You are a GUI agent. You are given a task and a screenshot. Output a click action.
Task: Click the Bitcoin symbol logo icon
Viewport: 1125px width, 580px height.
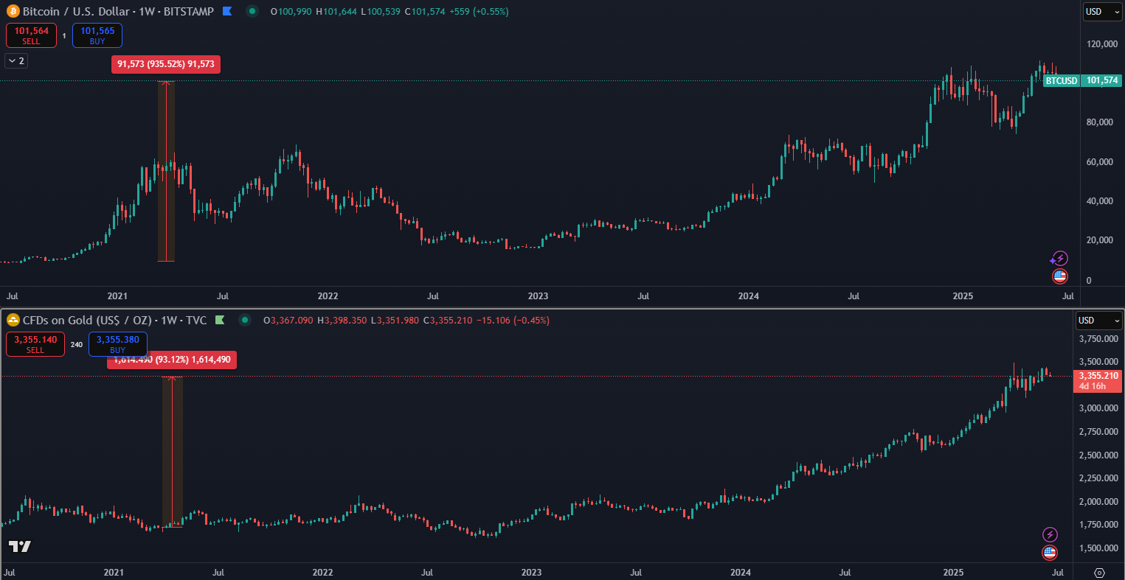[x=13, y=12]
